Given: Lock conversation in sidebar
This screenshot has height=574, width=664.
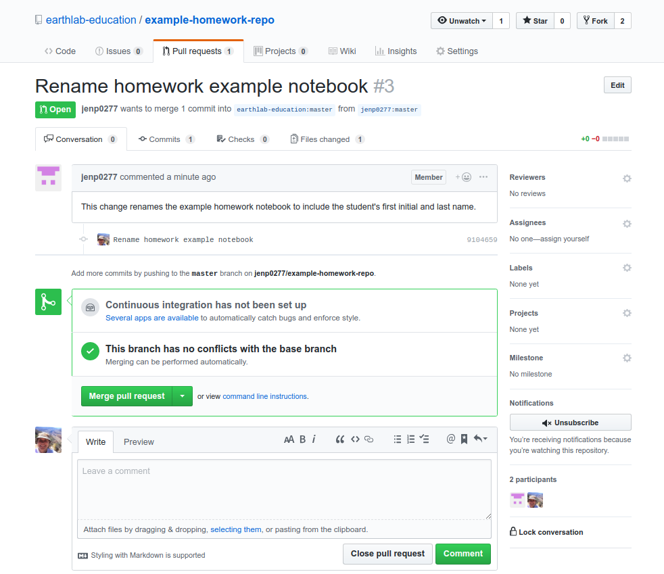Looking at the screenshot, I should (x=546, y=532).
